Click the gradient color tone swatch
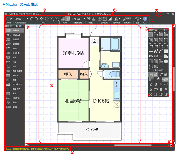Viewport: 182px width, 155px height. coord(105,19)
